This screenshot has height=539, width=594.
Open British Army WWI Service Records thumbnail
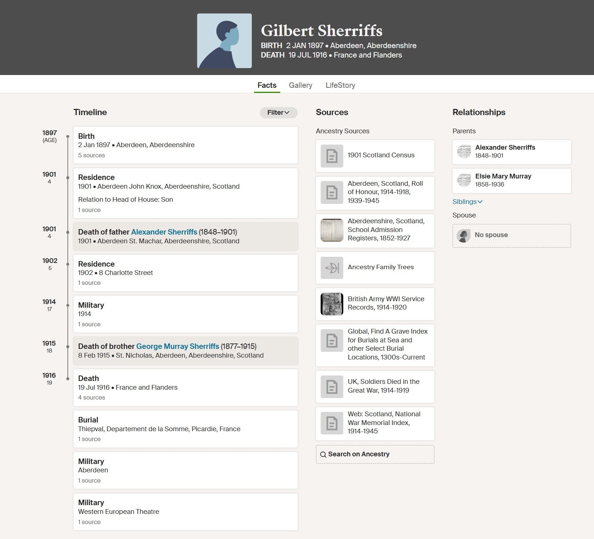coord(332,304)
